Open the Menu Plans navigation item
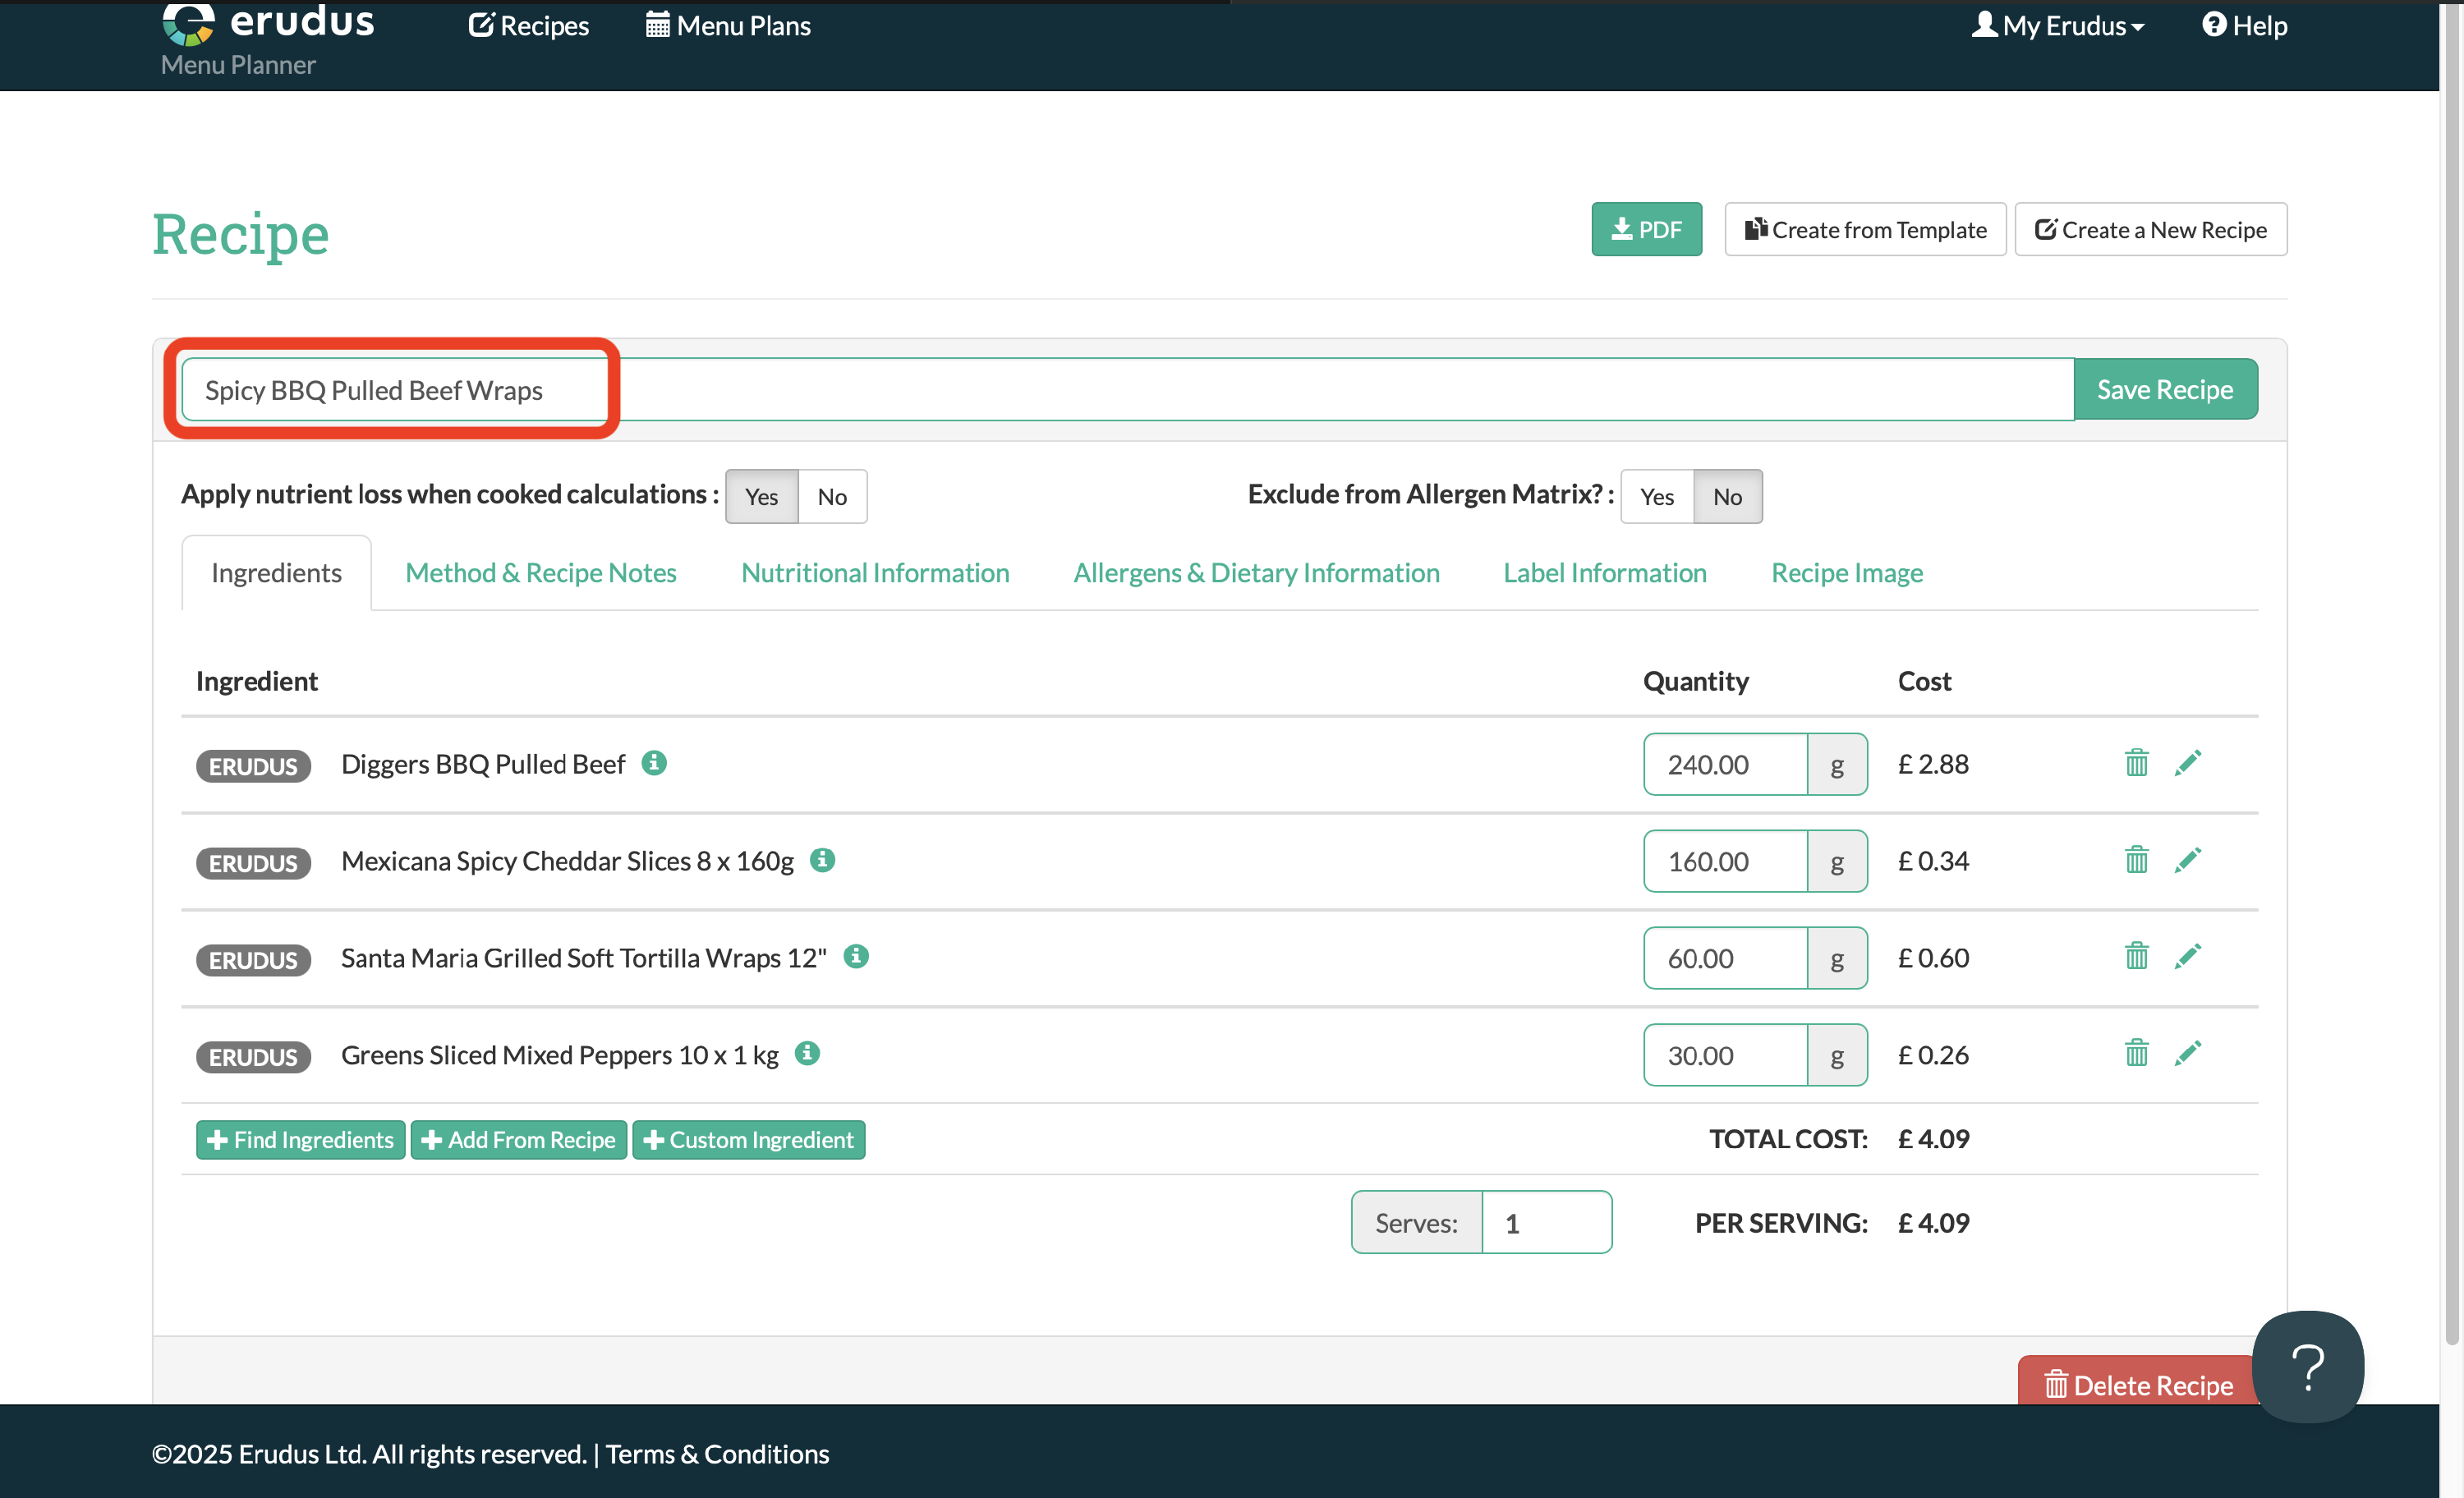The width and height of the screenshot is (2464, 1498). pyautogui.click(x=728, y=26)
